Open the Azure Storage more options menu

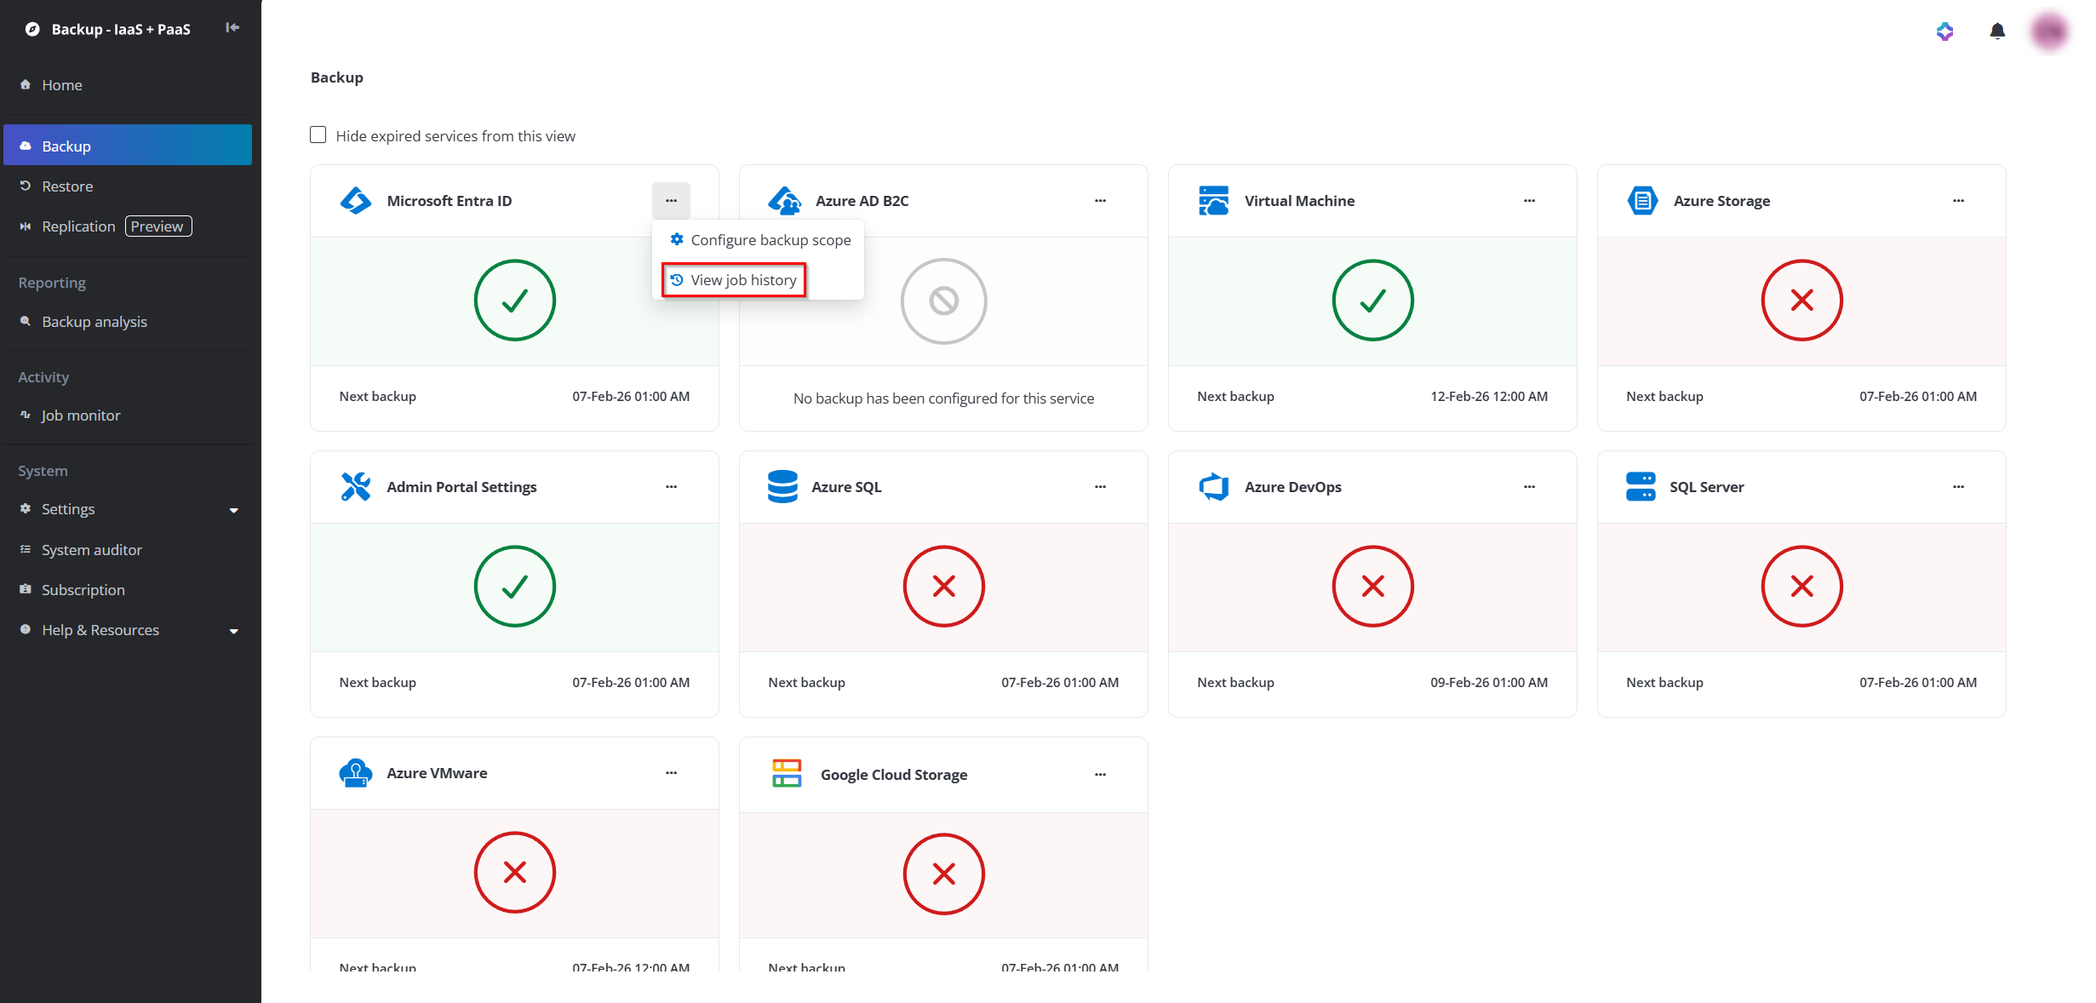click(1959, 201)
